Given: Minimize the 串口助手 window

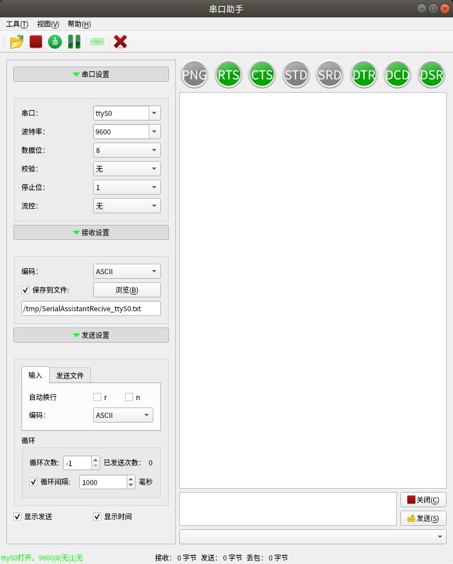Looking at the screenshot, I should pos(422,9).
